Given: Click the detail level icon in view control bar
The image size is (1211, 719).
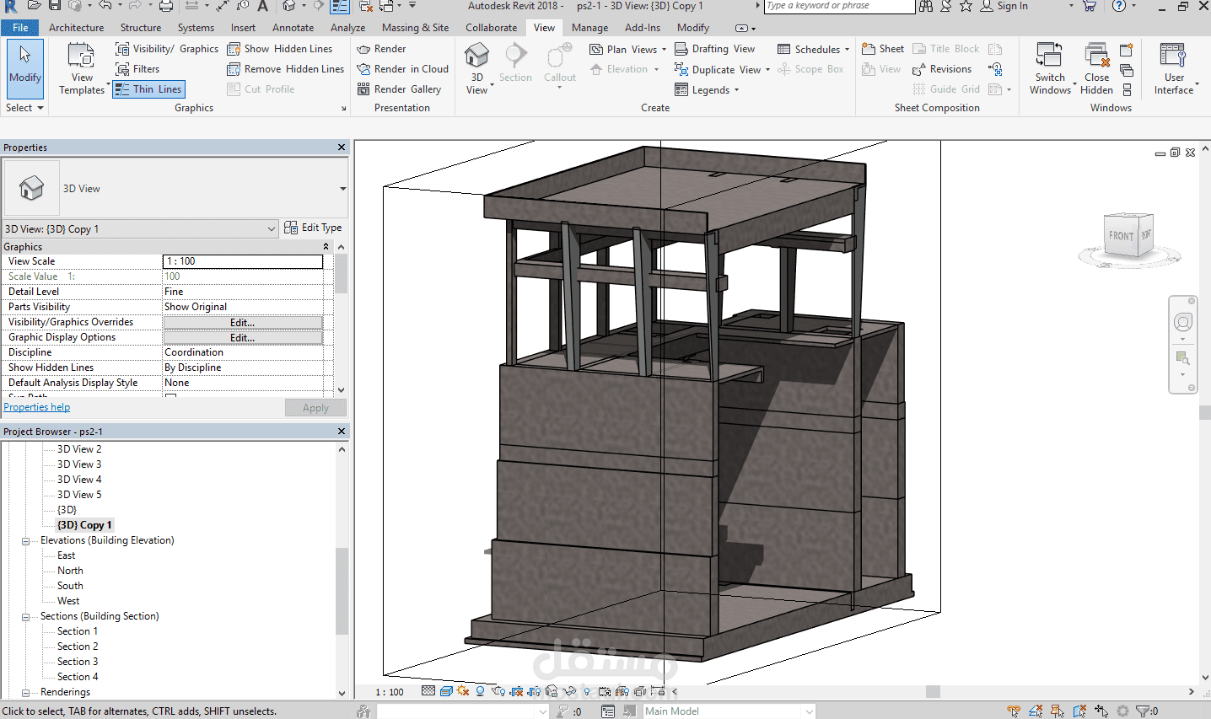Looking at the screenshot, I should point(428,691).
